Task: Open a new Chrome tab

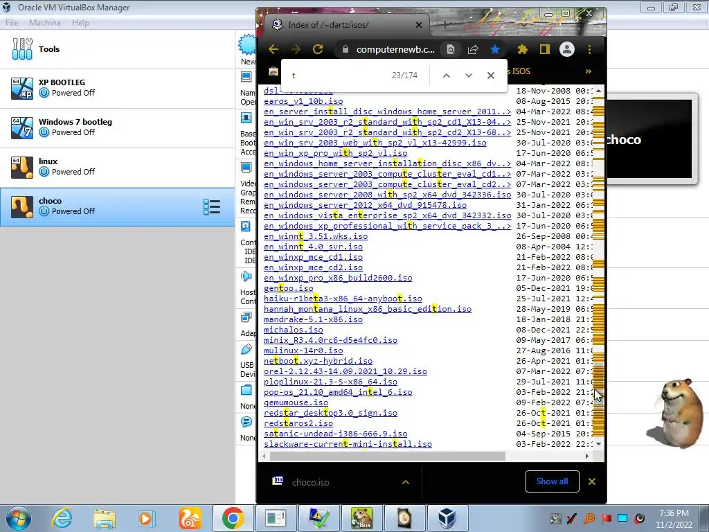Action: 445,26
